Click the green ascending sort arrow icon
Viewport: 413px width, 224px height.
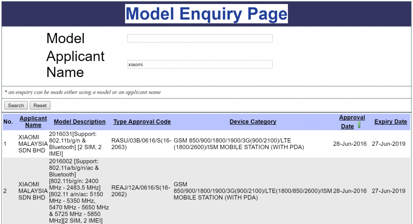point(359,125)
